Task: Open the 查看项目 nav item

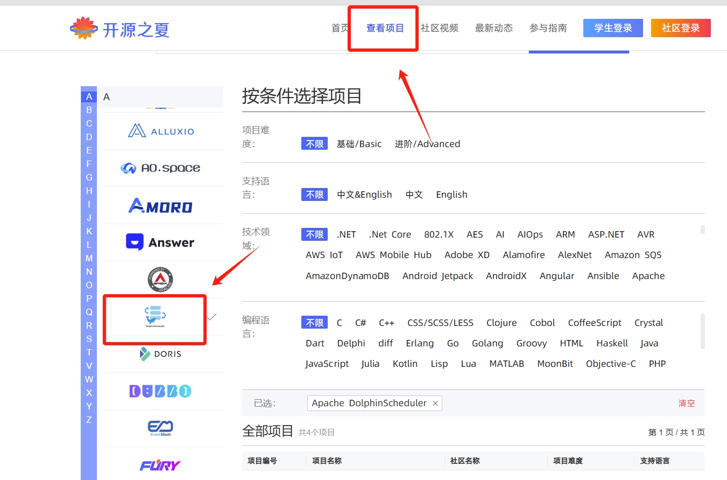Action: 385,28
